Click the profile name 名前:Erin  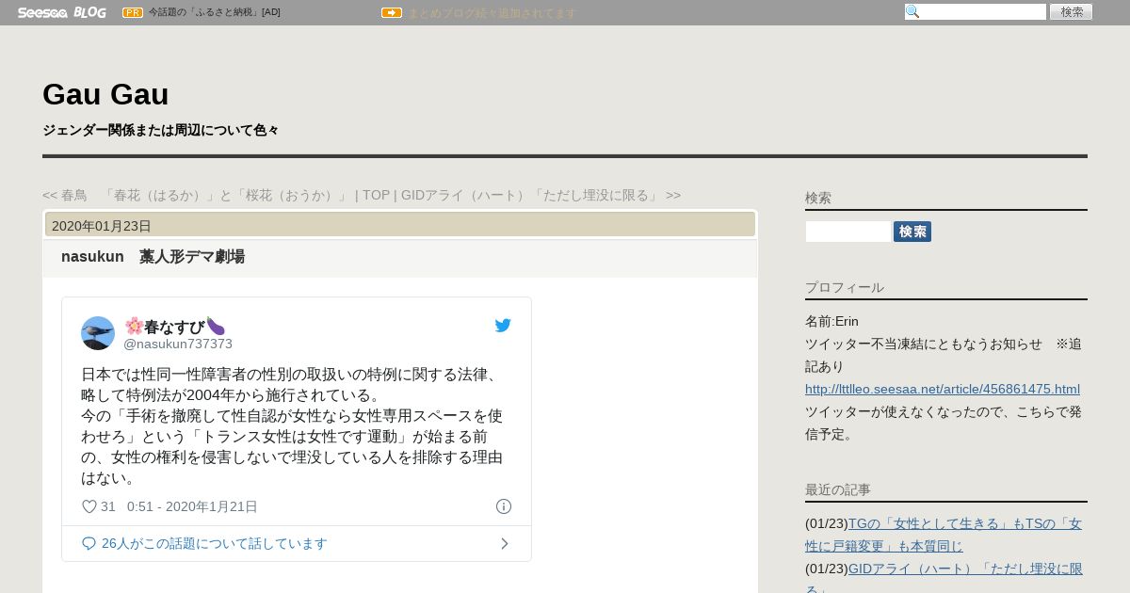(831, 321)
